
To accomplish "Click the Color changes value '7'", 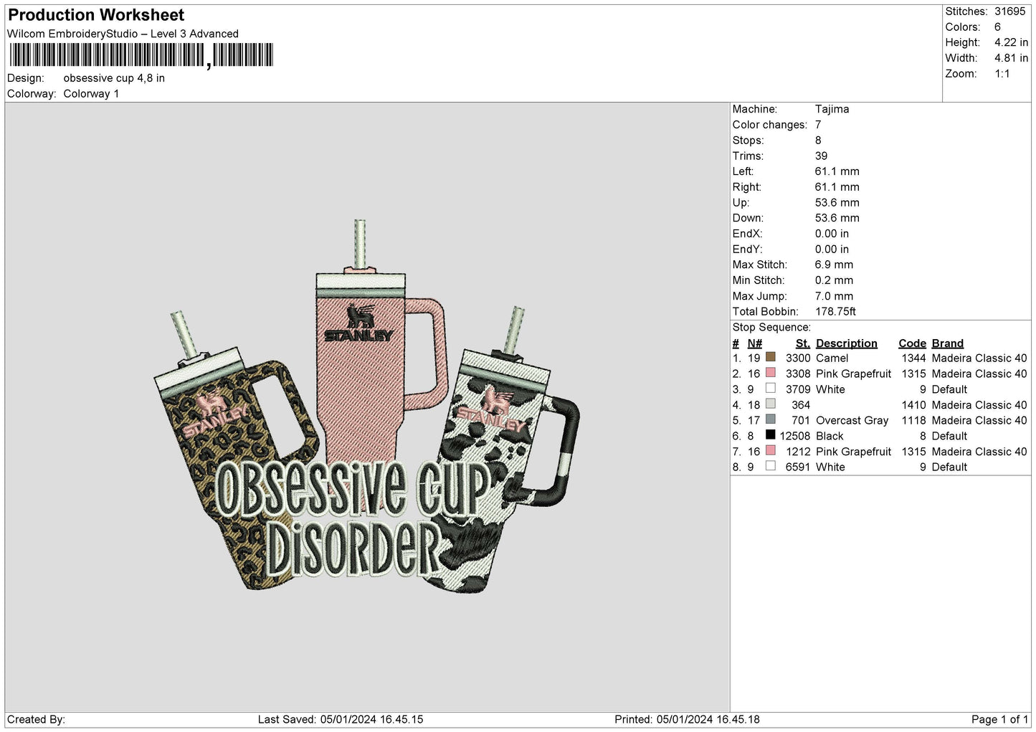I will pos(818,125).
